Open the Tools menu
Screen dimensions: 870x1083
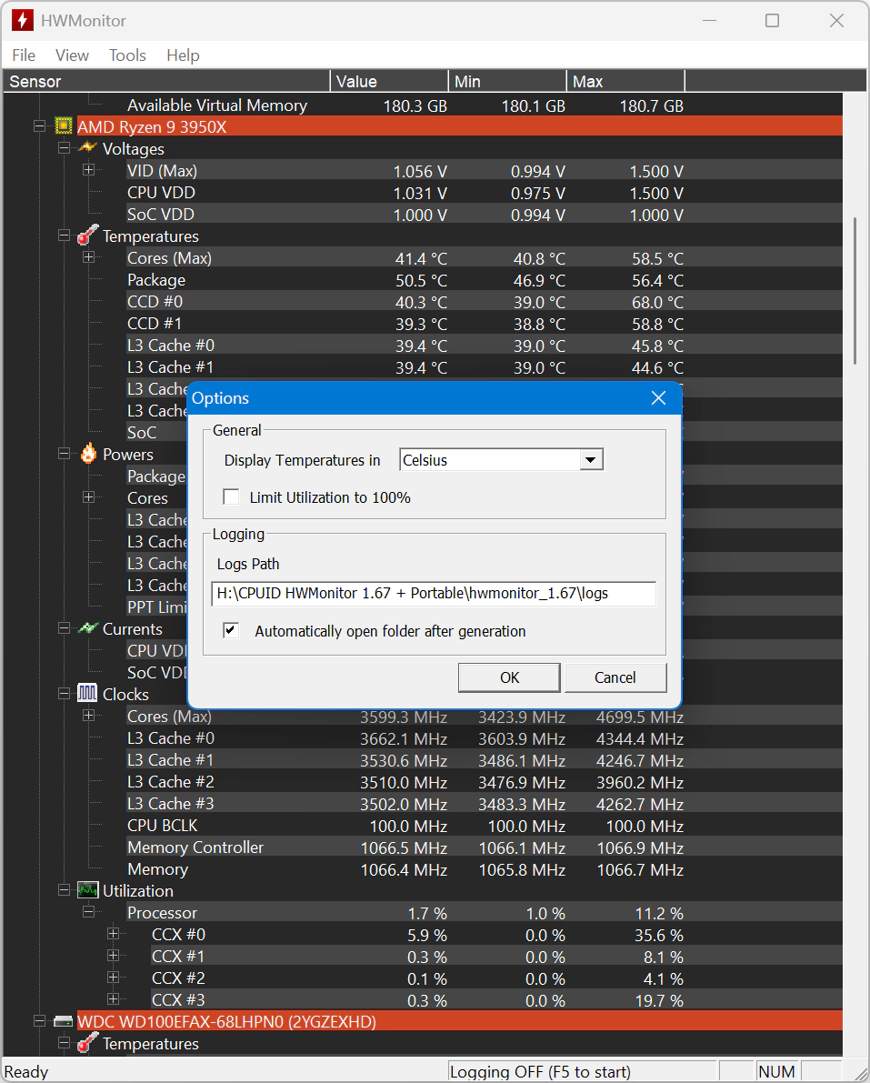click(128, 55)
